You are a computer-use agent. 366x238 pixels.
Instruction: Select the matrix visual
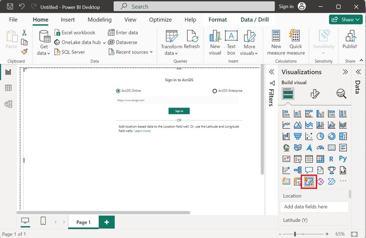pos(320,159)
